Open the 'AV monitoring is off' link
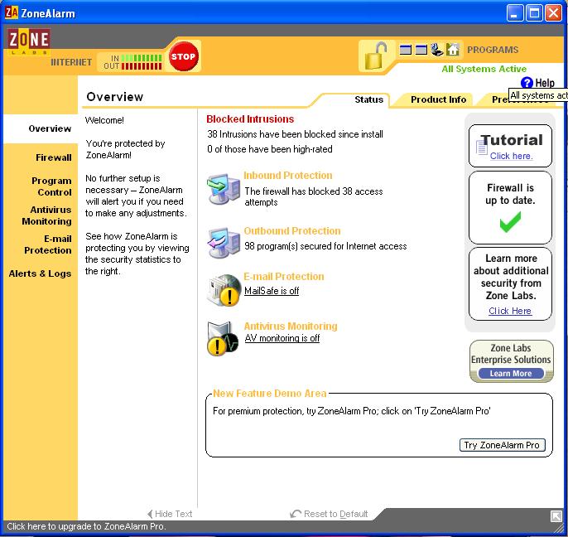 [282, 338]
